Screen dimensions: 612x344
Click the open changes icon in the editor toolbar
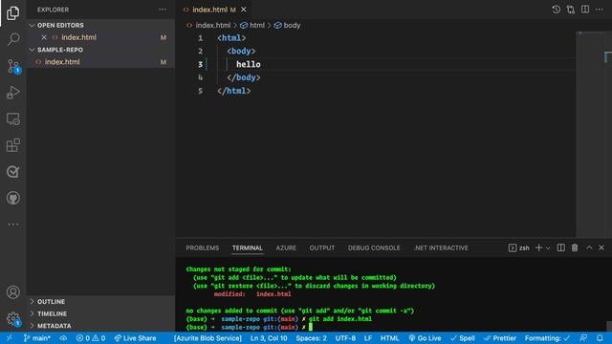click(570, 10)
